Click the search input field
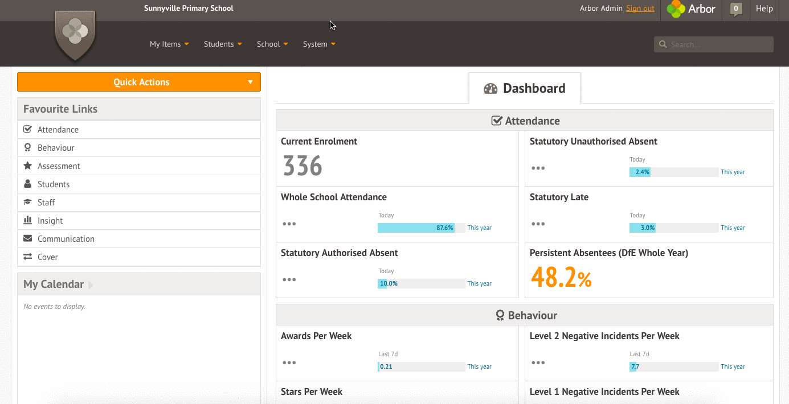The width and height of the screenshot is (789, 404). click(714, 44)
